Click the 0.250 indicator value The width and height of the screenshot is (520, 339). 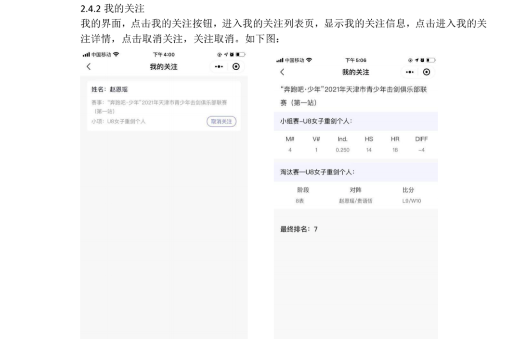pyautogui.click(x=343, y=150)
